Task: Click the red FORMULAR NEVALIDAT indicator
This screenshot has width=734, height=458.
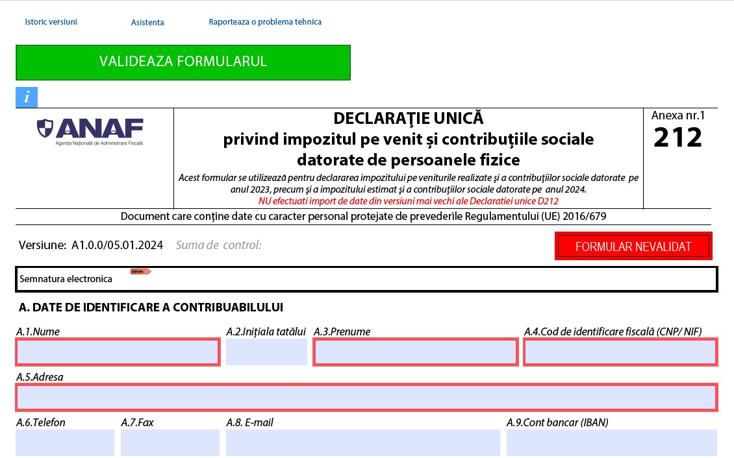Action: [x=633, y=246]
